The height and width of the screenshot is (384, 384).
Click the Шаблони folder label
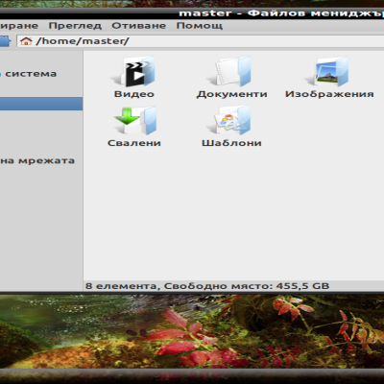coord(231,143)
